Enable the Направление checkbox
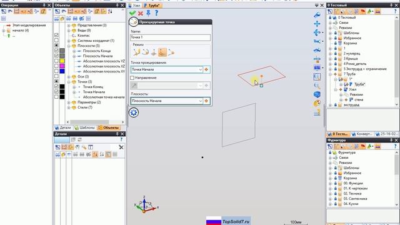 pyautogui.click(x=132, y=77)
